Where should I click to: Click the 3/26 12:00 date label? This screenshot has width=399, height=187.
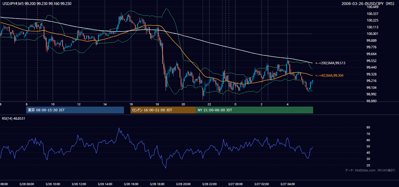coord(79,184)
